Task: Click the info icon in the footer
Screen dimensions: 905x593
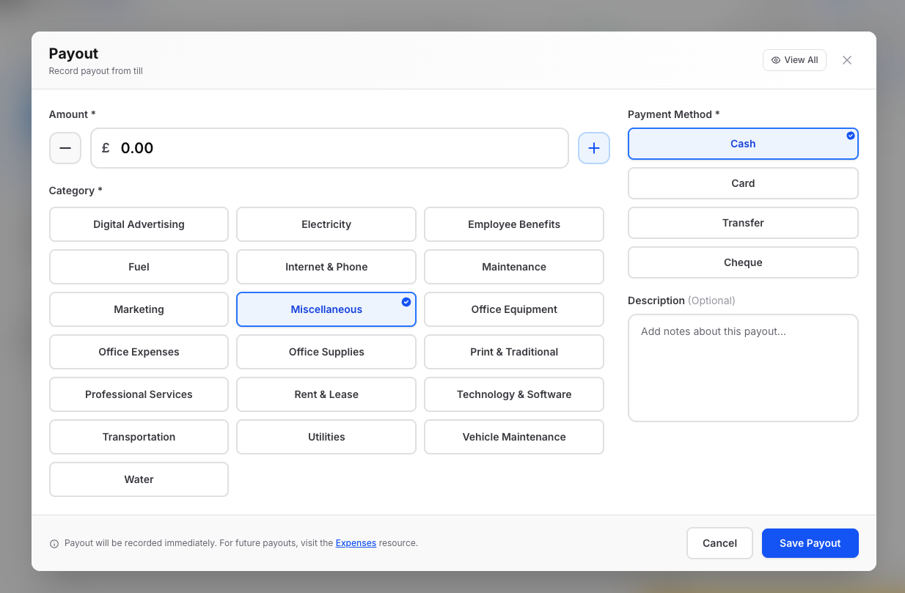Action: 54,543
